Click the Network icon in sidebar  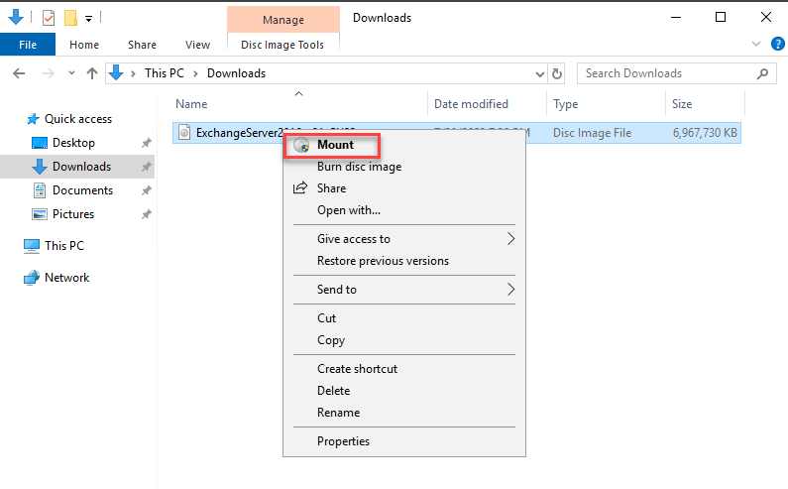pyautogui.click(x=32, y=278)
